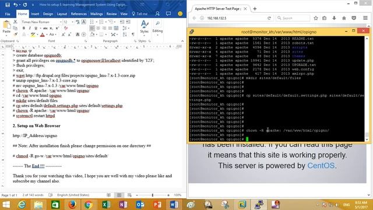Open font size 12 dropdown
The image size is (373, 210).
[72, 22]
